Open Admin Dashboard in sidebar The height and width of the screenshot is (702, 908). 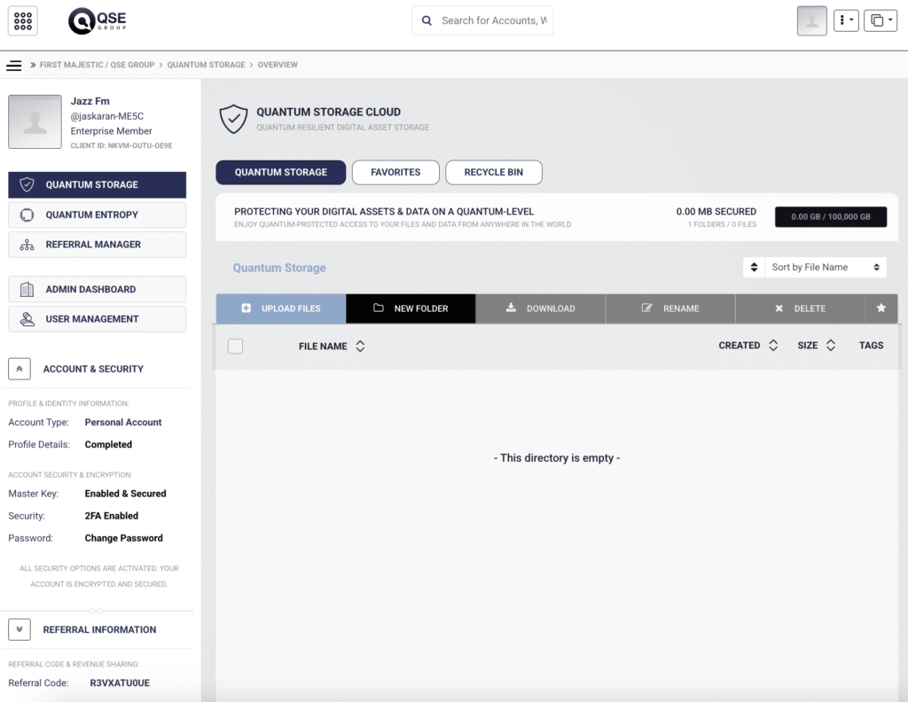98,289
